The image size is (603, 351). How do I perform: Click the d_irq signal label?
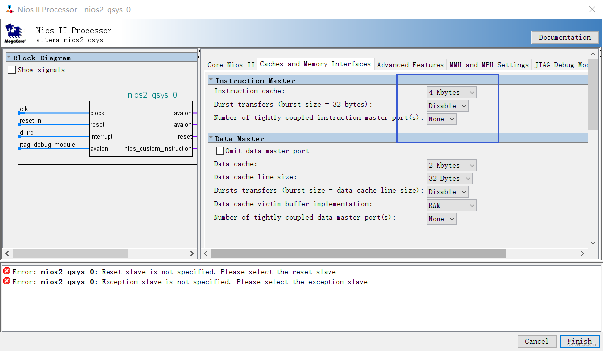[27, 132]
